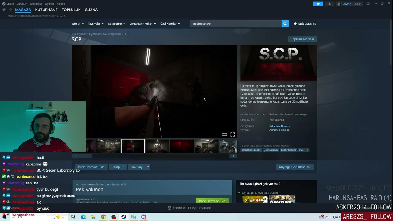The width and height of the screenshot is (393, 221).
Task: Select the Looter Shooter tag
Action: coord(289,150)
